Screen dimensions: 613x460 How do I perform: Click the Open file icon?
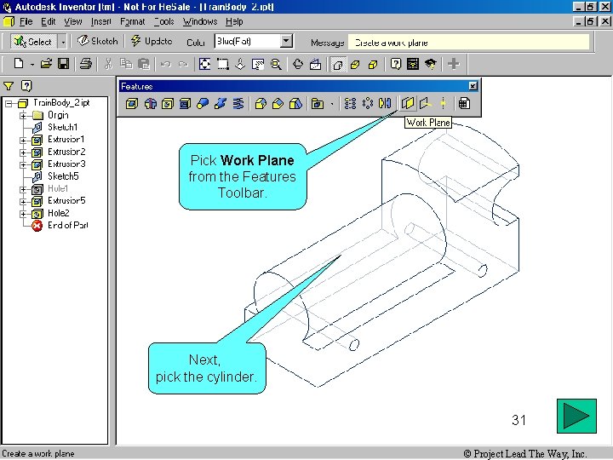pos(46,64)
